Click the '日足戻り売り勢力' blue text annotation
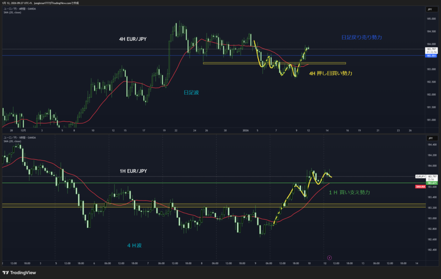Screen dimensions: 441x279 361,37
